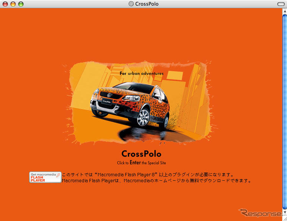This screenshot has height=221, width=287.
Task: Click the leopard-print car's VW emblem
Action: (x=110, y=95)
